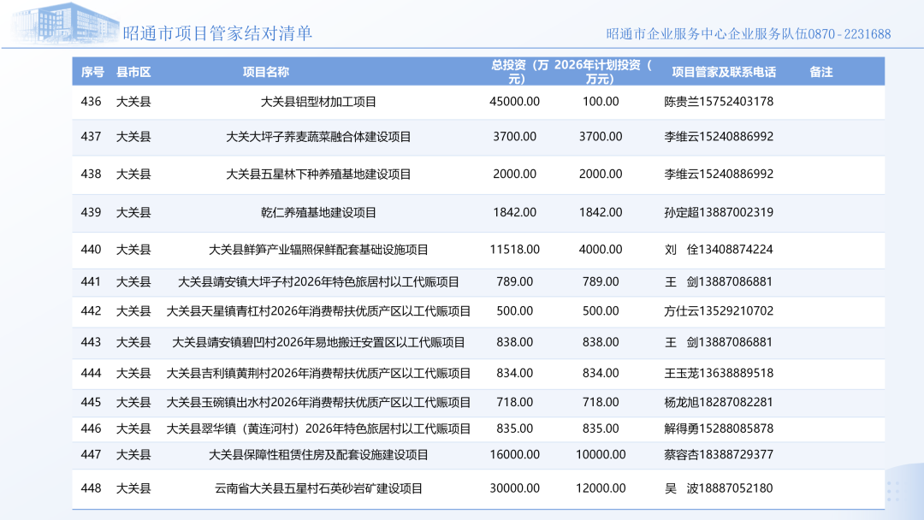Viewport: 924px width, 520px height.
Task: Click project 大关县天星镇青杠村2026年消费帮扶项目
Action: (318, 311)
